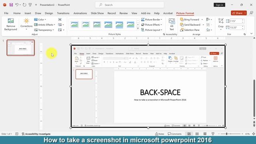256x144 pixels.
Task: Open Bring Forward dropdown arrow
Action: 202,20
